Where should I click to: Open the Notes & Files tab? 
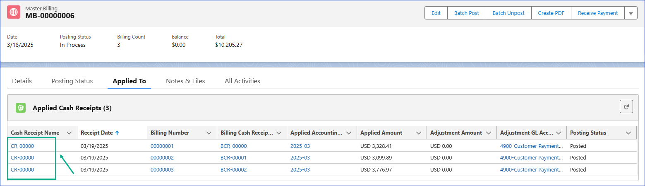click(185, 81)
